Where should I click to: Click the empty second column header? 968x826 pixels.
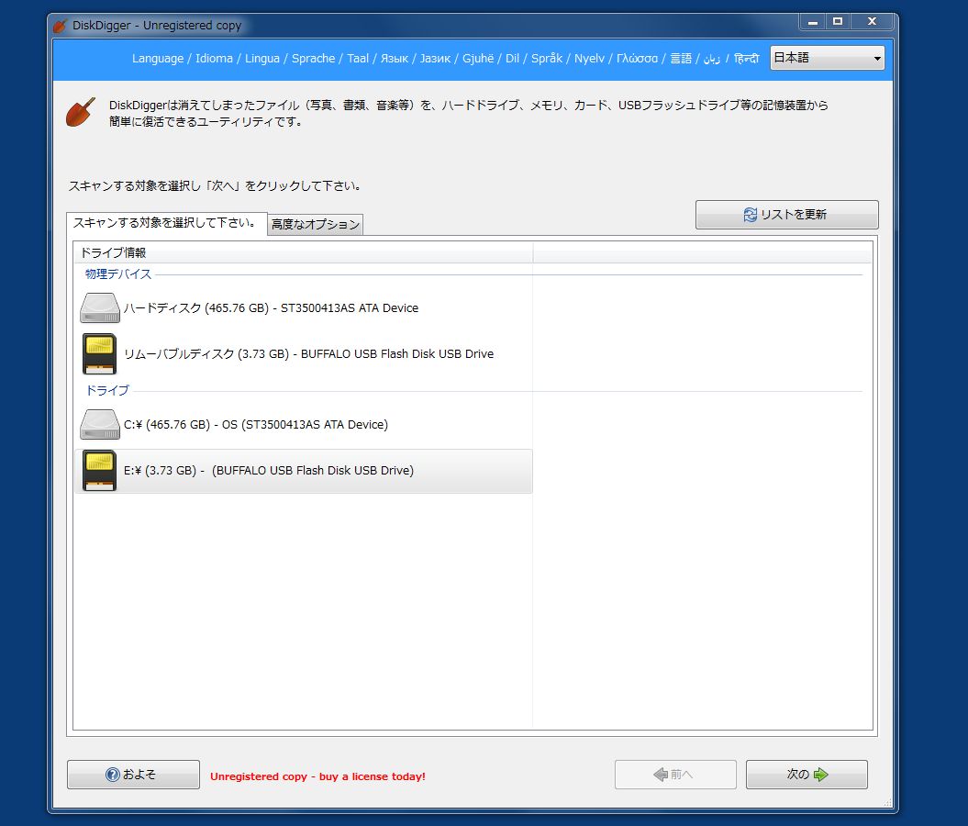click(703, 252)
